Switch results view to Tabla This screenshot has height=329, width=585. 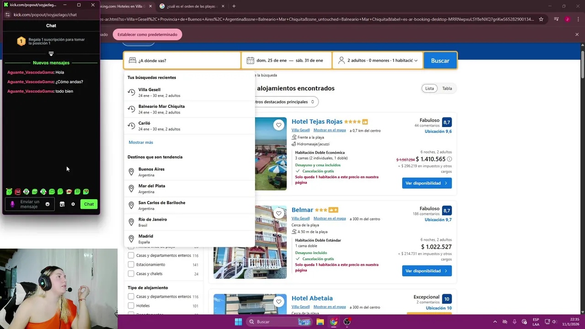[x=447, y=88]
